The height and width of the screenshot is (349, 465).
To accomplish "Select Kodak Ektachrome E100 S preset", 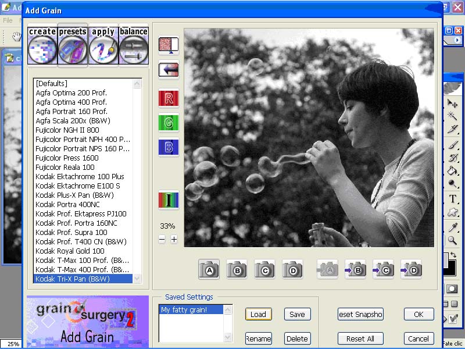I will click(83, 186).
